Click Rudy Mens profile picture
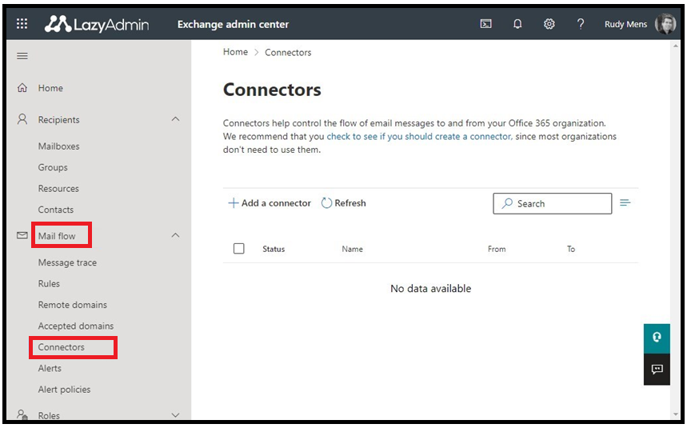The height and width of the screenshot is (428, 687). [x=665, y=24]
